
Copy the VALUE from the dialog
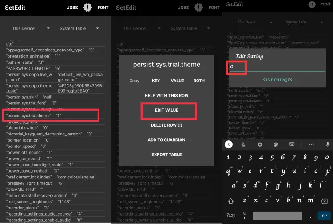click(x=177, y=81)
